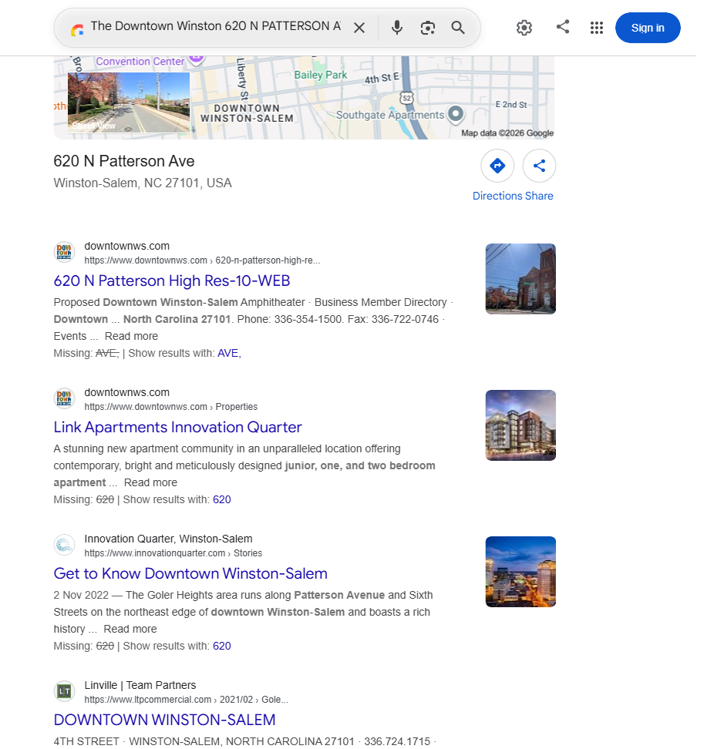Click downtownws.com favicon of Properties result
The image size is (714, 749).
coord(64,398)
